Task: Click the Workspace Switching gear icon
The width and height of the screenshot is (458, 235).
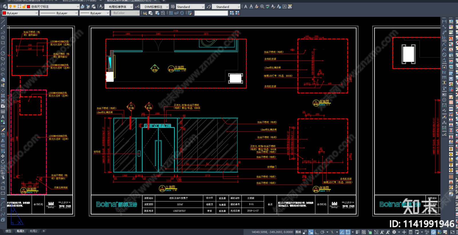Action: [394, 232]
